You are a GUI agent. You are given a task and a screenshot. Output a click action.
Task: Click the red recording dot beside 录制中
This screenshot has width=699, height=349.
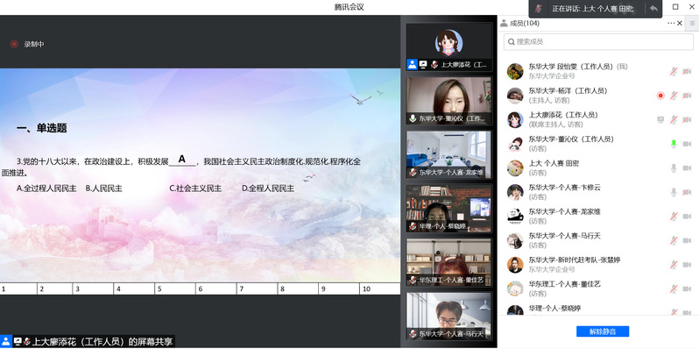tap(14, 44)
